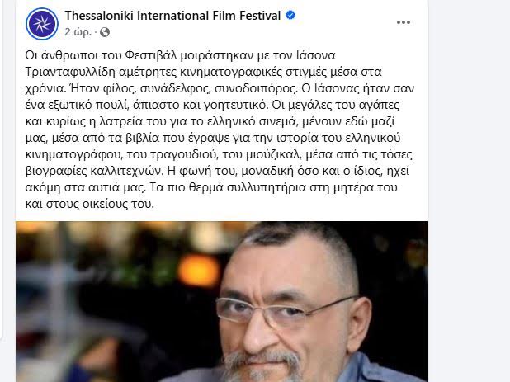Click the last line 'και στους οικείους του.'

click(x=89, y=204)
